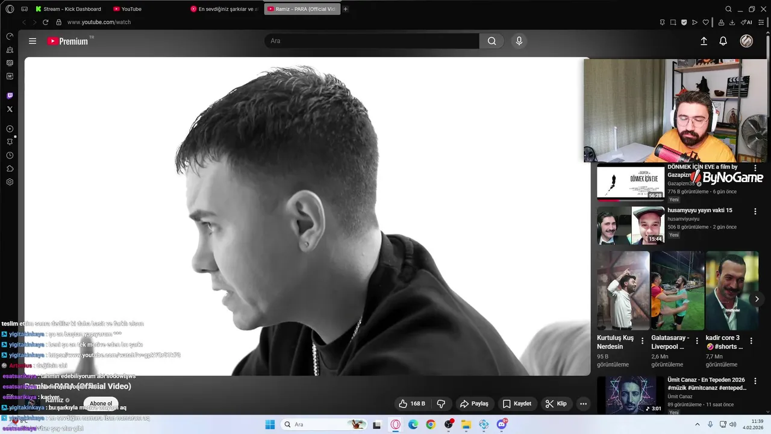Show hidden system tray icons chevron

coord(698,424)
